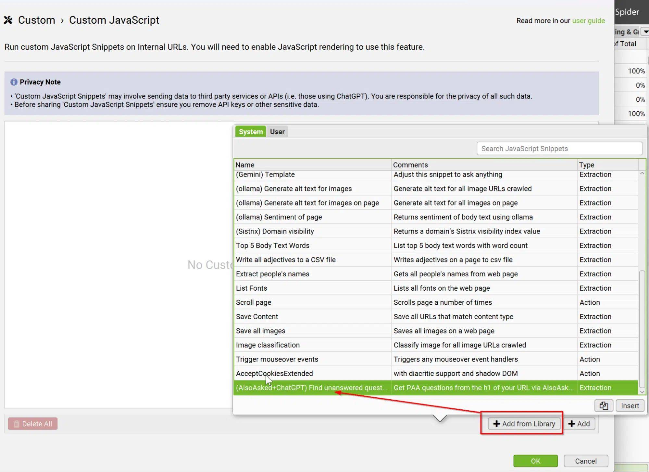
Task: Open the user guide link
Action: pyautogui.click(x=588, y=21)
